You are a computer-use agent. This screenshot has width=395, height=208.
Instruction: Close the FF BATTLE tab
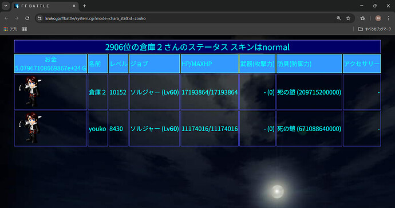[74, 6]
